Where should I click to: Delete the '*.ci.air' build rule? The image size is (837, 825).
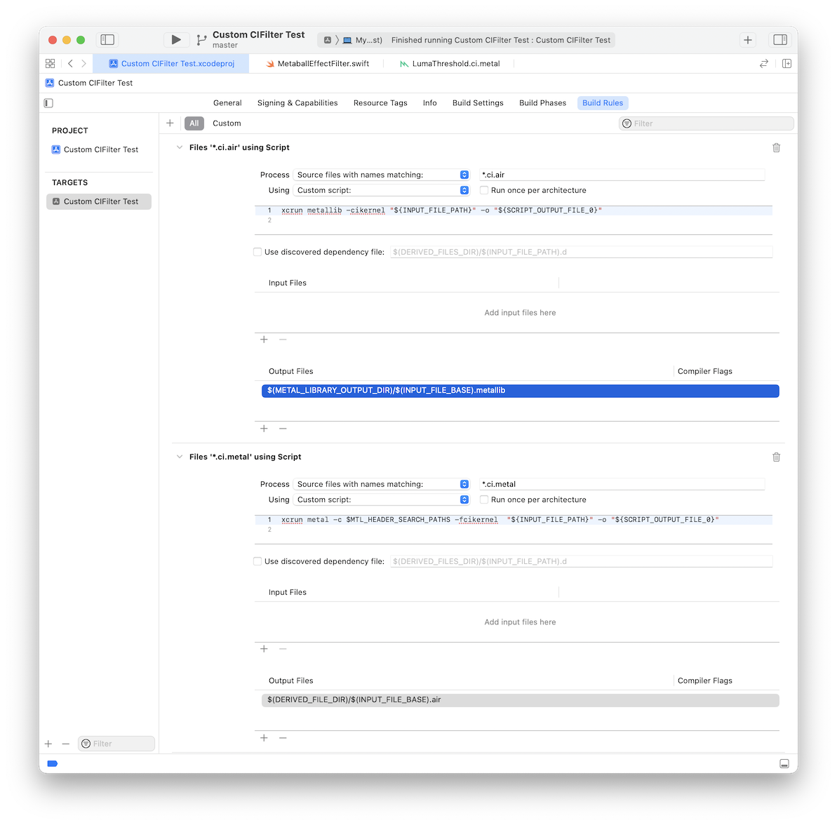[776, 148]
